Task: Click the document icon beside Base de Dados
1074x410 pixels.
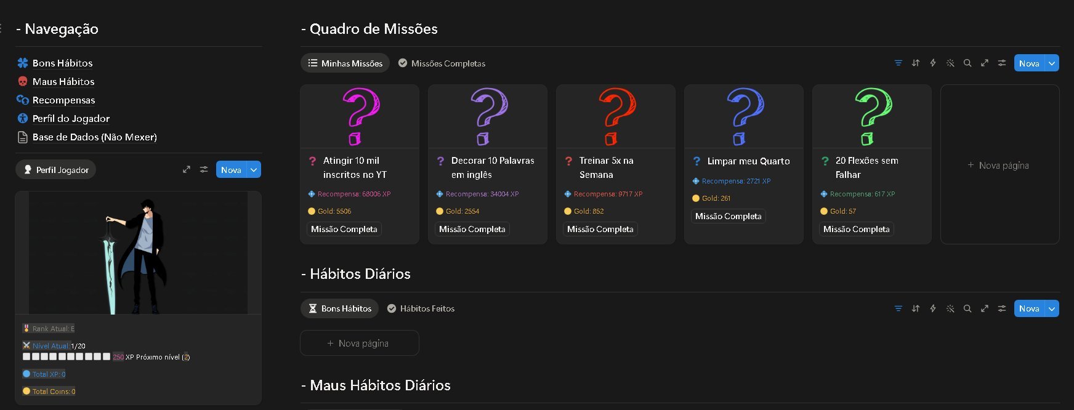Action: (x=23, y=137)
